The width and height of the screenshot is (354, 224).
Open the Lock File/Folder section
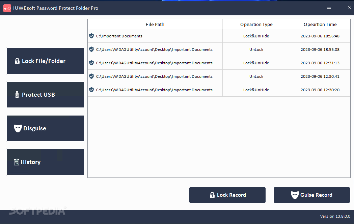pyautogui.click(x=45, y=61)
